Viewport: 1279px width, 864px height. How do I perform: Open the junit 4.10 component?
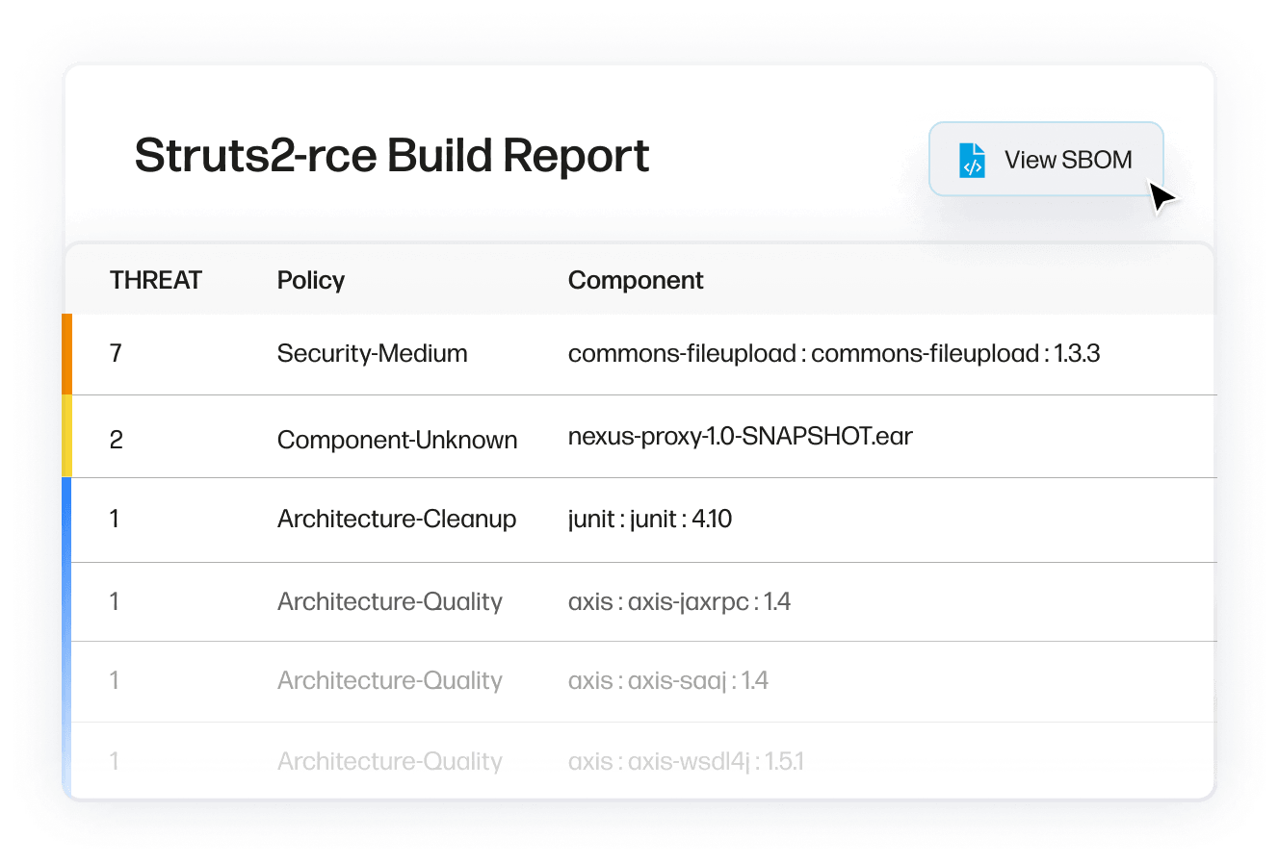coord(649,520)
